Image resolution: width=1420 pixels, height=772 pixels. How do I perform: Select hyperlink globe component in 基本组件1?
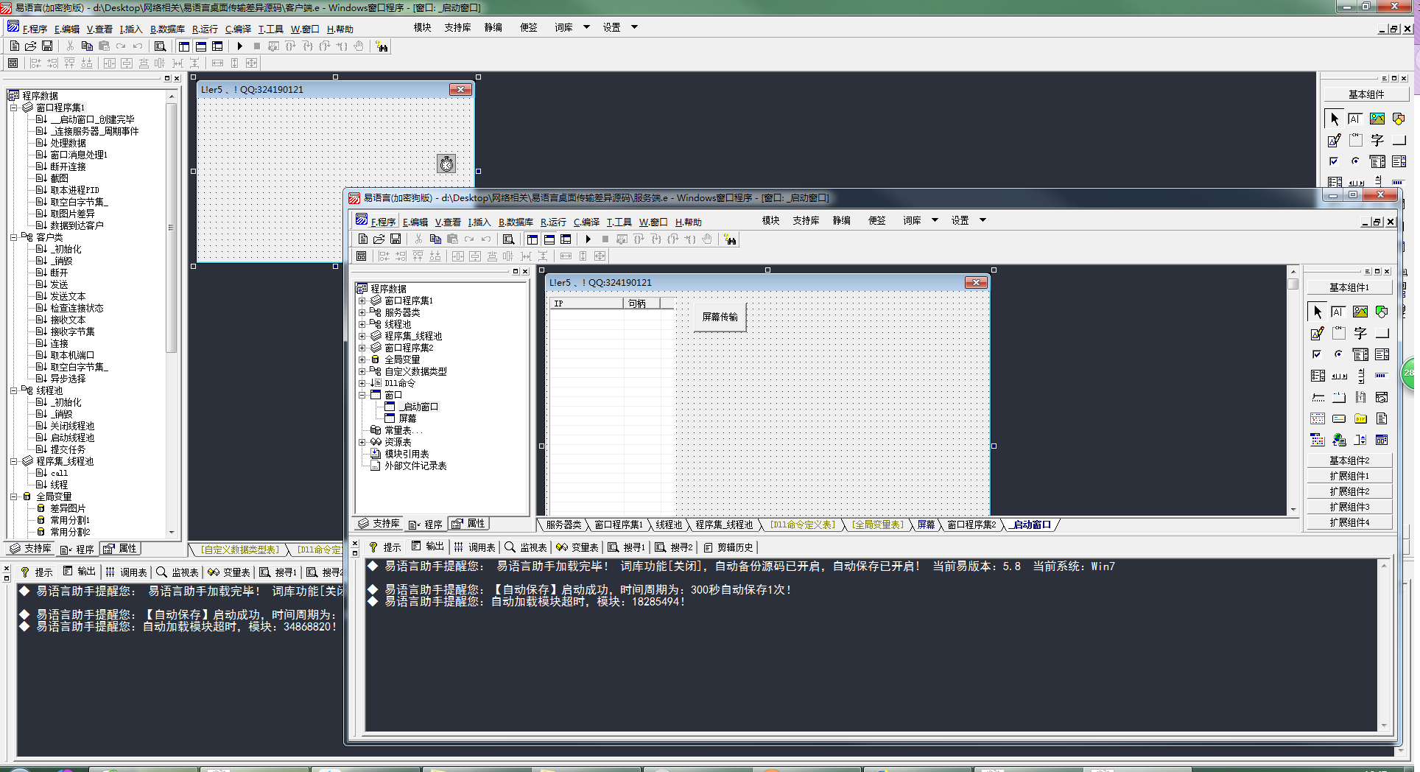[1339, 440]
